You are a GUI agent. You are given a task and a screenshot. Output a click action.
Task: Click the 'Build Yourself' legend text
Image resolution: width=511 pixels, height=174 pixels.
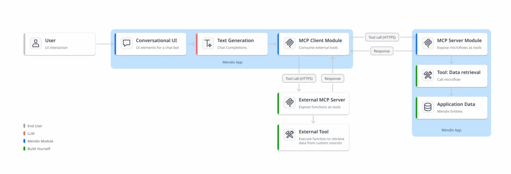(39, 149)
